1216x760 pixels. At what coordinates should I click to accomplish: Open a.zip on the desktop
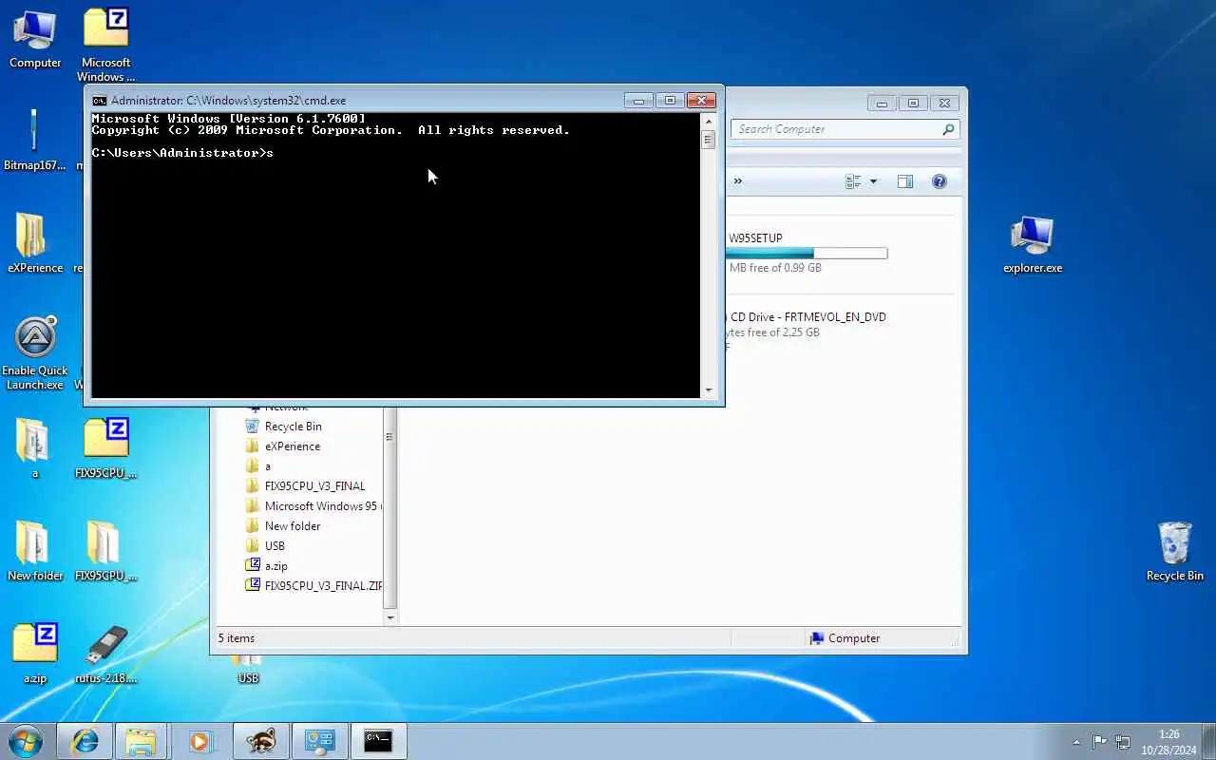35,654
